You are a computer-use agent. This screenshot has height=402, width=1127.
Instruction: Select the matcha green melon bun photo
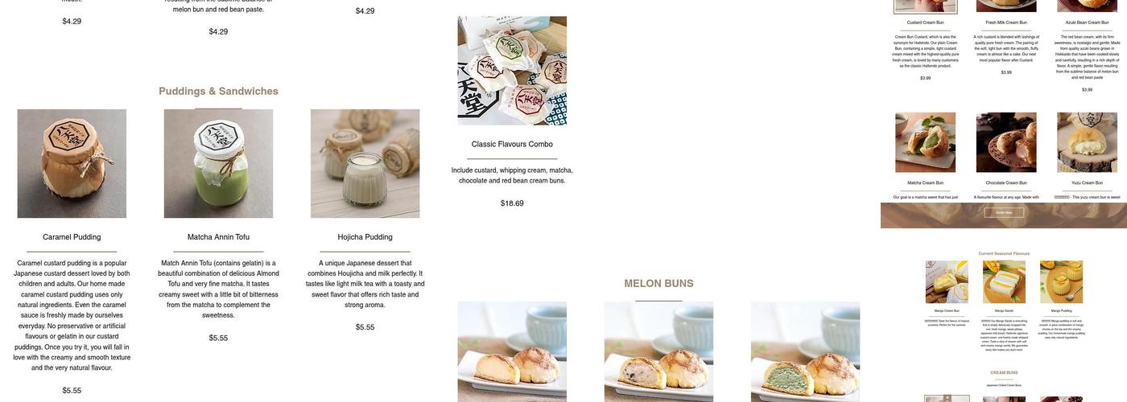click(x=805, y=352)
